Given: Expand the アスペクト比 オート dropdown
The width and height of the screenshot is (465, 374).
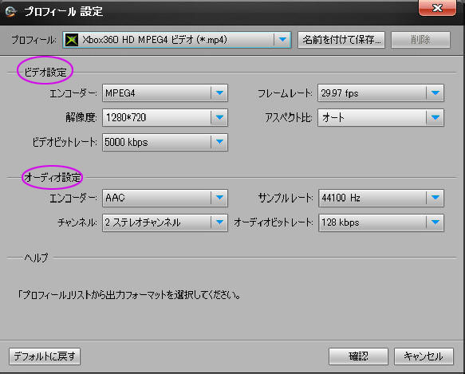Looking at the screenshot, I should (435, 118).
